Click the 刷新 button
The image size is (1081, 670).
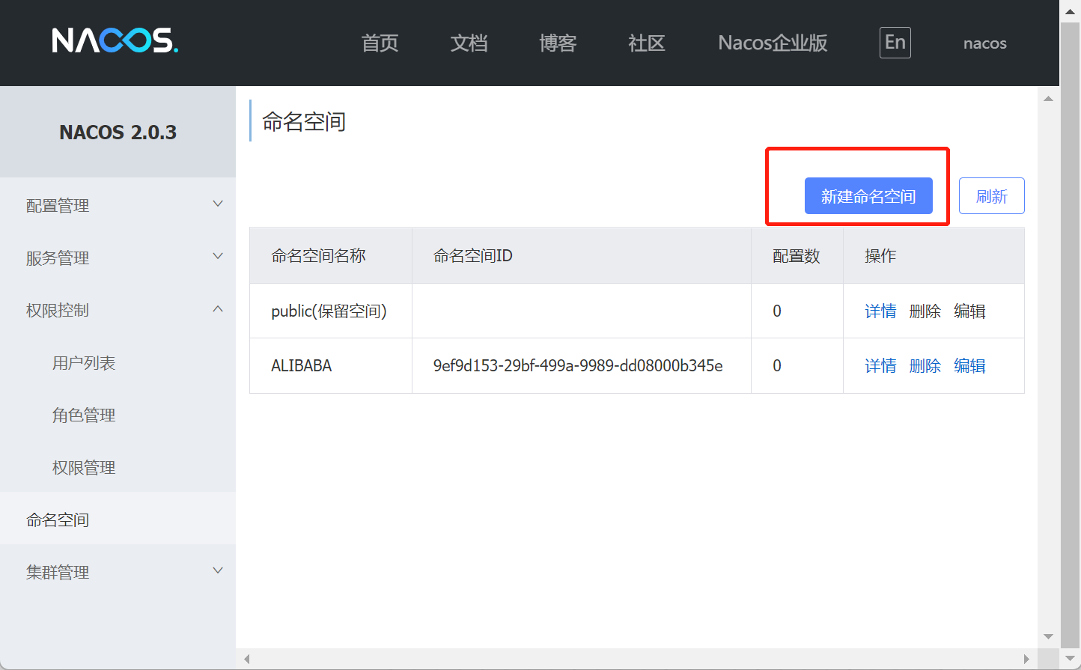(991, 195)
